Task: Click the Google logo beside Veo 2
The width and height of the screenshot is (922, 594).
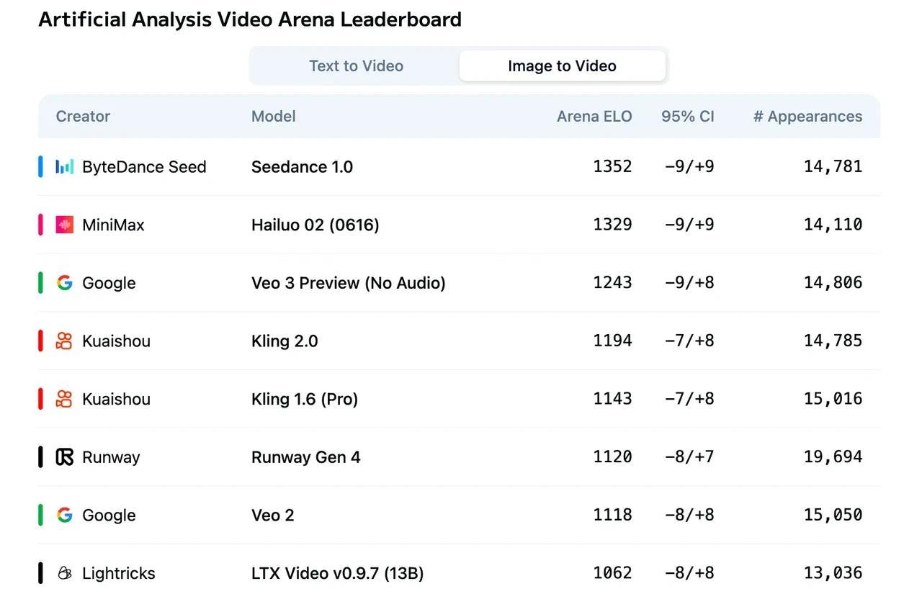Action: click(x=65, y=515)
